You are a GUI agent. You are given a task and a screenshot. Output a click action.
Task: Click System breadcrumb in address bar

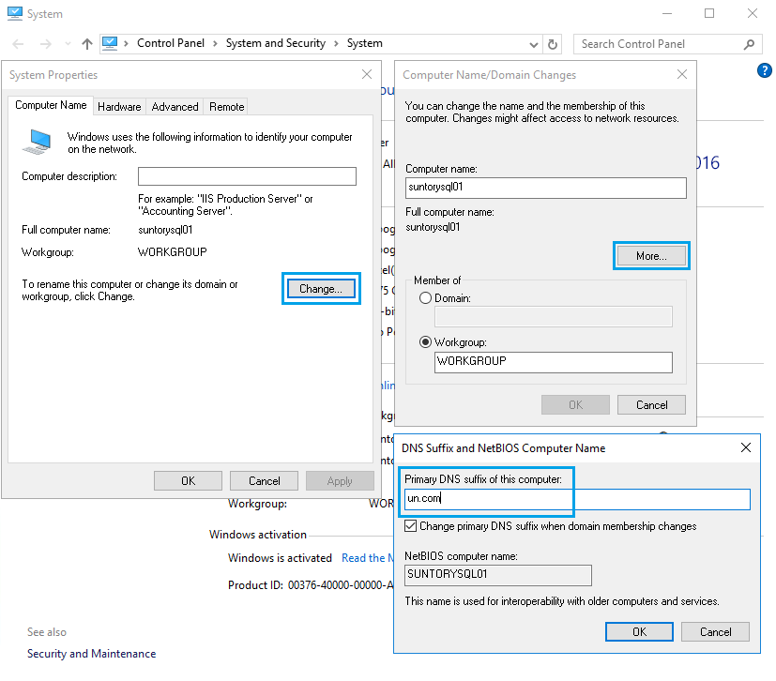tap(364, 43)
